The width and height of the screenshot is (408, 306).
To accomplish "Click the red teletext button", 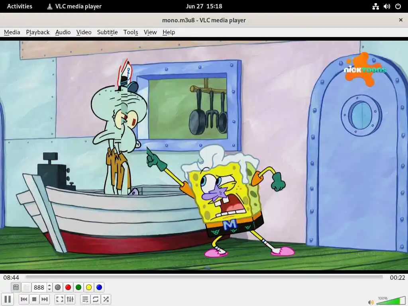I will pyautogui.click(x=68, y=287).
